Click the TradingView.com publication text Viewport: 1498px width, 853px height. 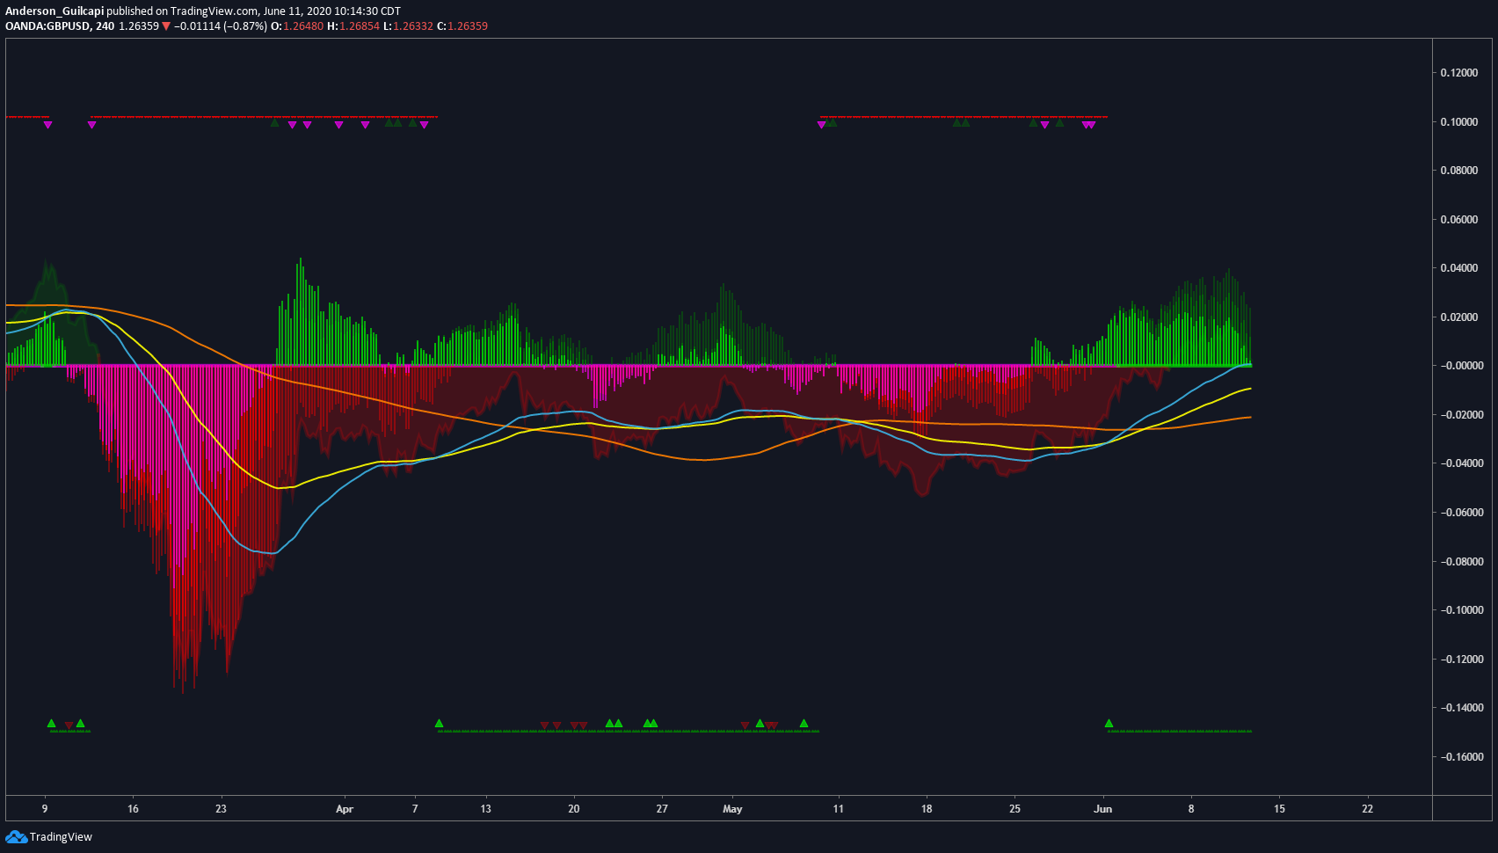coord(215,11)
